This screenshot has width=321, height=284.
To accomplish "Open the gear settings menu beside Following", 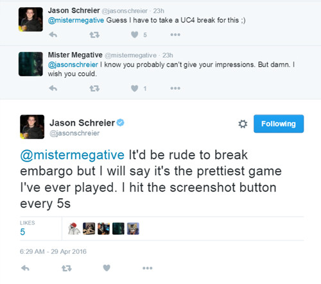I will coord(243,124).
